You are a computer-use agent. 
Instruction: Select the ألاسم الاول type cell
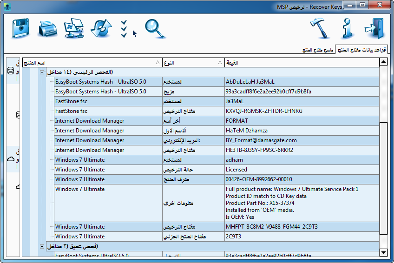pos(193,131)
